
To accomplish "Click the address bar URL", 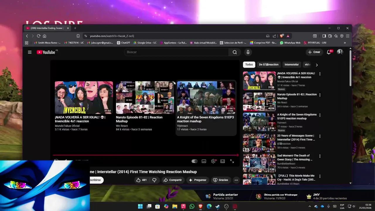I will click(112, 36).
